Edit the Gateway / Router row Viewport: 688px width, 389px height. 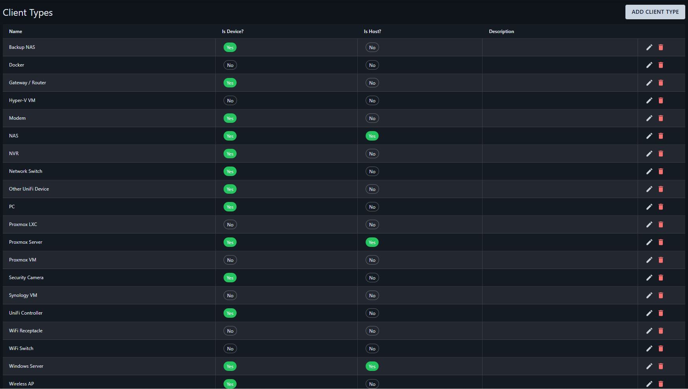(649, 83)
